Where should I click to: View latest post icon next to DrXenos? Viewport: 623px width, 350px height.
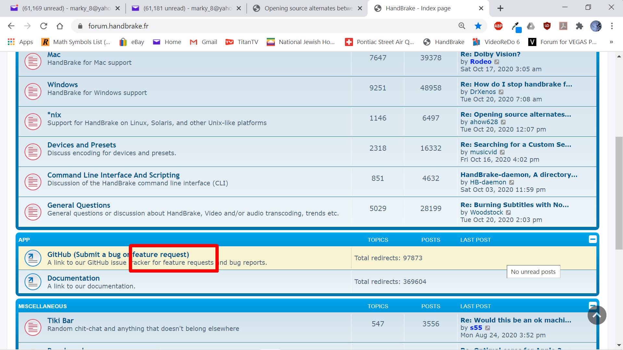point(501,92)
